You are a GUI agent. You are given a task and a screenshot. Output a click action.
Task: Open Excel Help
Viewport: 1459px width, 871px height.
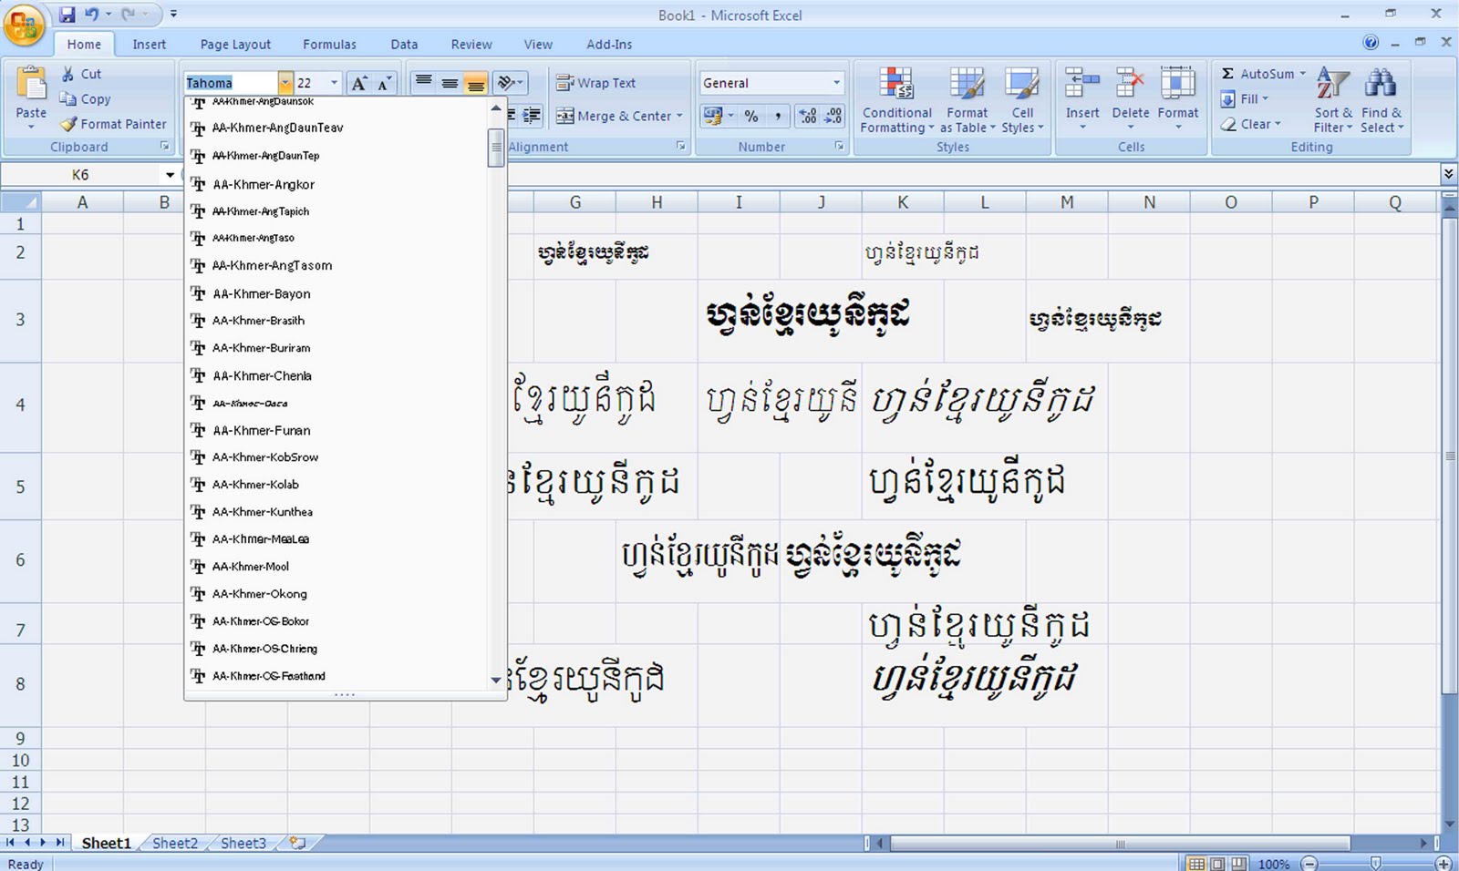tap(1371, 43)
